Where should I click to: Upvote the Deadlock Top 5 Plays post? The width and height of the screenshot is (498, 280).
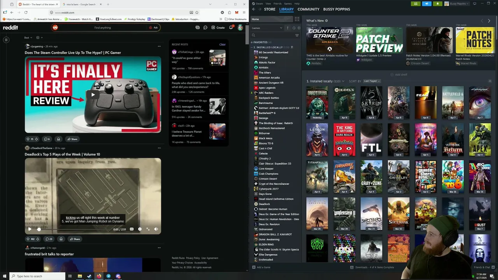tap(28, 239)
